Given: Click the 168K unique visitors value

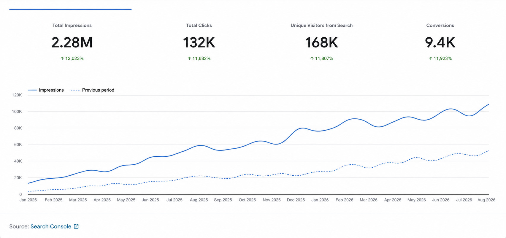Looking at the screenshot, I should click(322, 42).
